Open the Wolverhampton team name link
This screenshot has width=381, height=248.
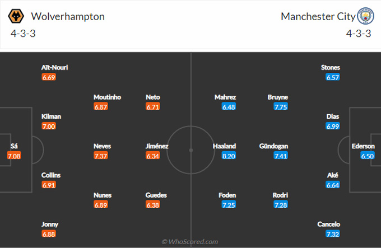[68, 16]
